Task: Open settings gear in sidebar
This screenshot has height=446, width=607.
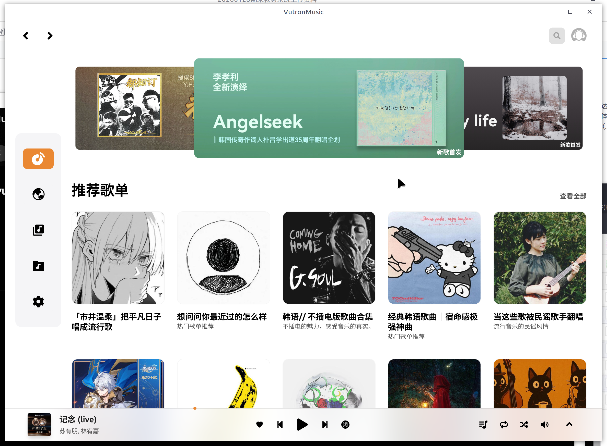Action: point(38,302)
